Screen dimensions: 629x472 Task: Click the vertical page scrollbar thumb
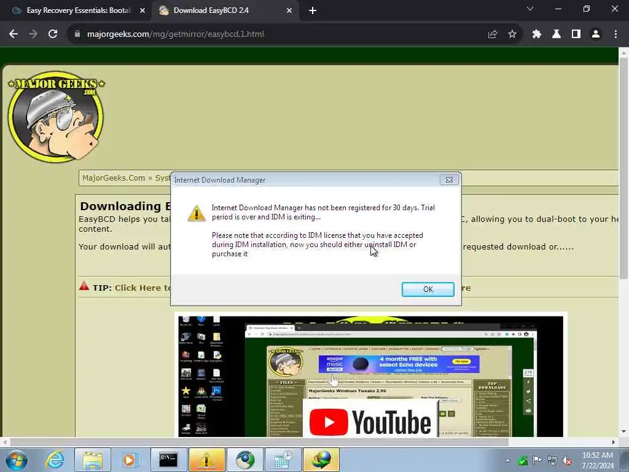tap(623, 168)
